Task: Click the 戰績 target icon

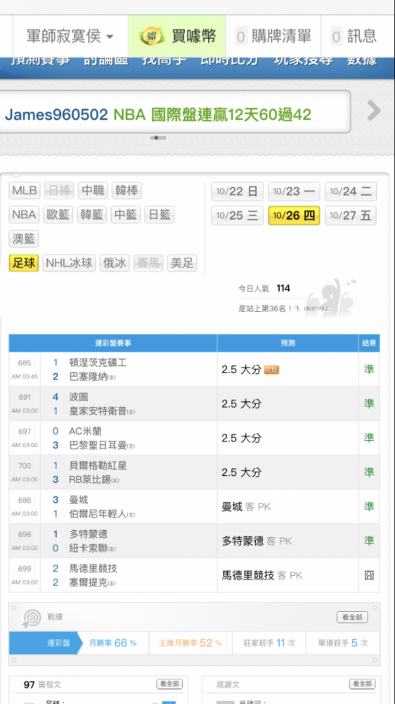Action: [x=32, y=618]
